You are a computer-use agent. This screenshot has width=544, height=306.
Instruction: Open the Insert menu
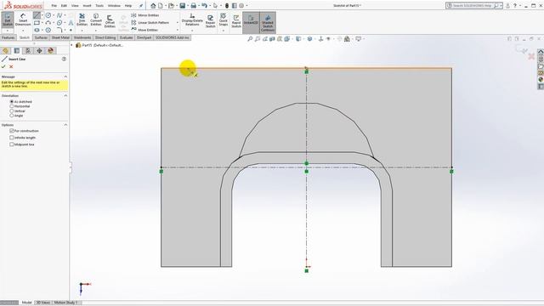(x=87, y=6)
